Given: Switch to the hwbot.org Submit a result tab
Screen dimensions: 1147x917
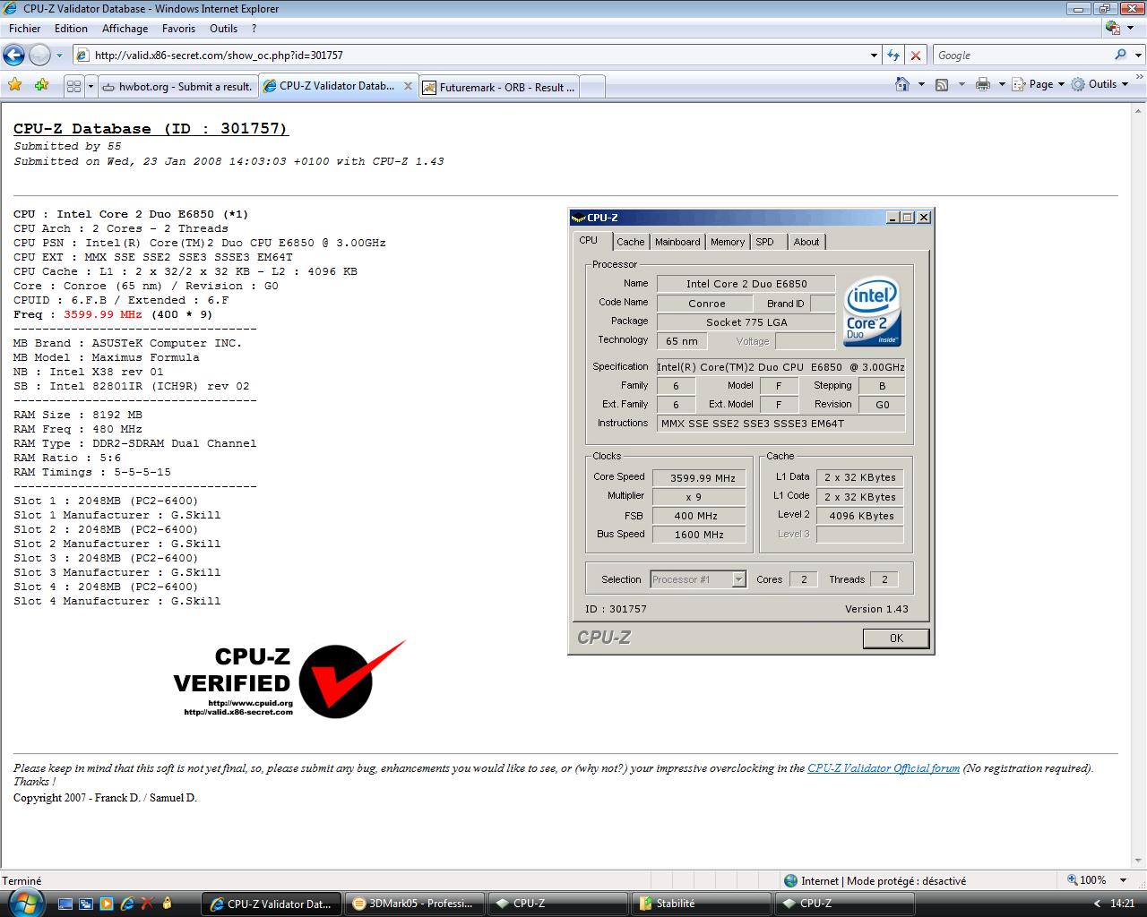Looking at the screenshot, I should click(177, 87).
